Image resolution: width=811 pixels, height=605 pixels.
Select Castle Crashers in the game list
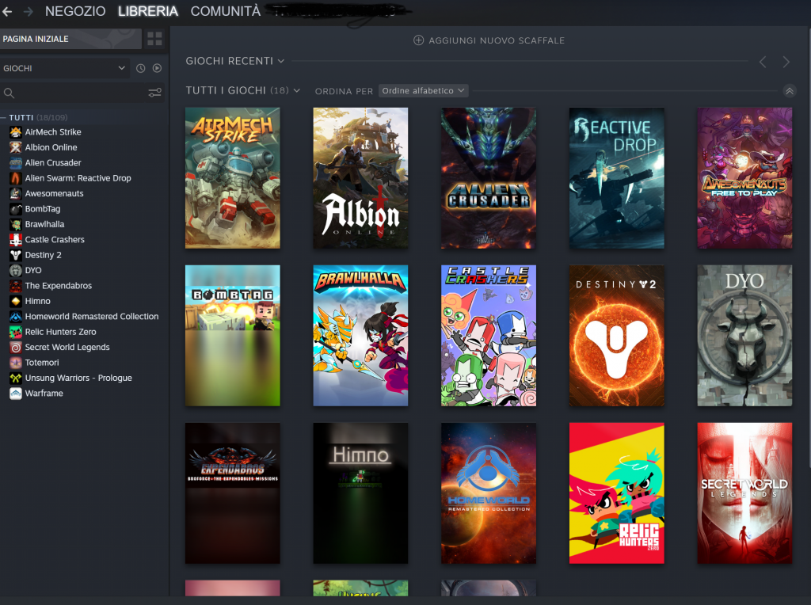(55, 240)
